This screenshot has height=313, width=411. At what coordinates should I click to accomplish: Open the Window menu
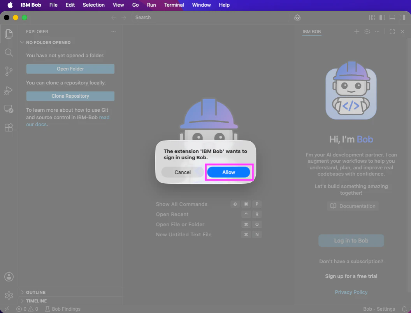pos(201,5)
